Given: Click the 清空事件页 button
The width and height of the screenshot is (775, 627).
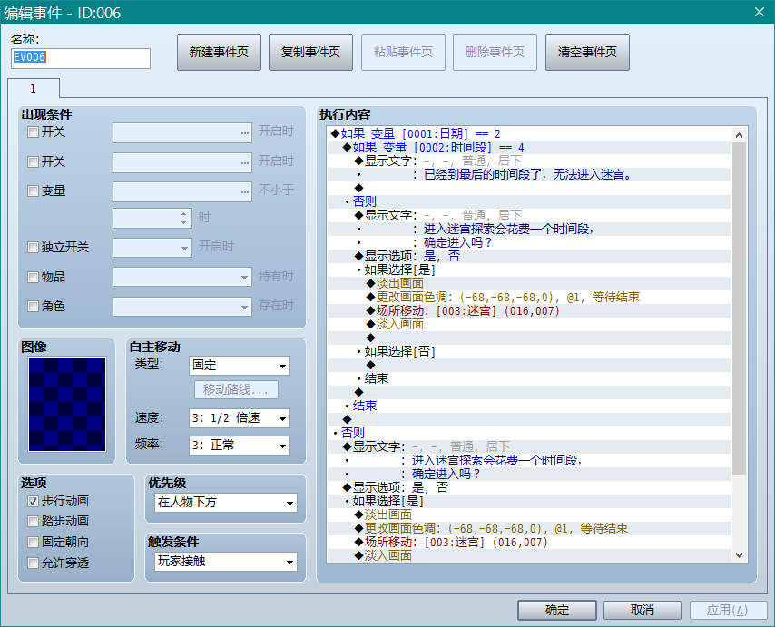Looking at the screenshot, I should [588, 53].
